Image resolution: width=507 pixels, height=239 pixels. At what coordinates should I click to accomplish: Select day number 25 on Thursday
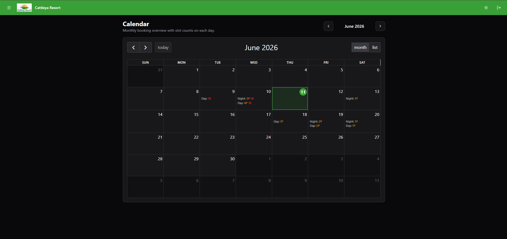(x=305, y=137)
